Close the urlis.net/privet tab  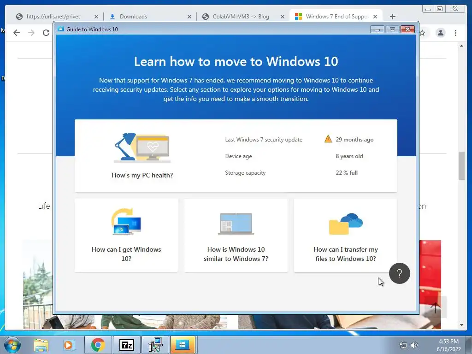[x=96, y=17]
